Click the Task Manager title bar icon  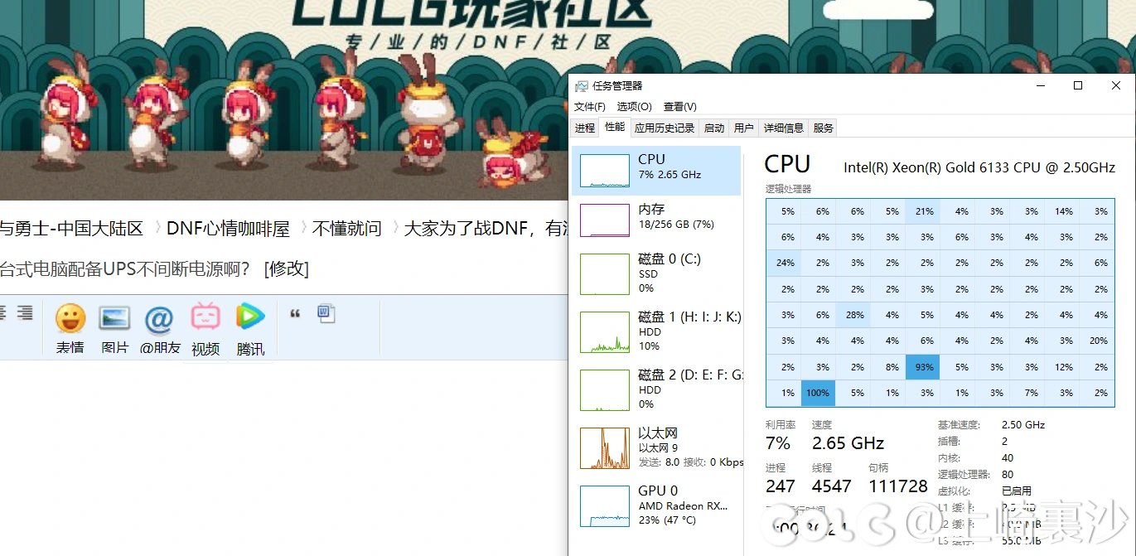(581, 85)
